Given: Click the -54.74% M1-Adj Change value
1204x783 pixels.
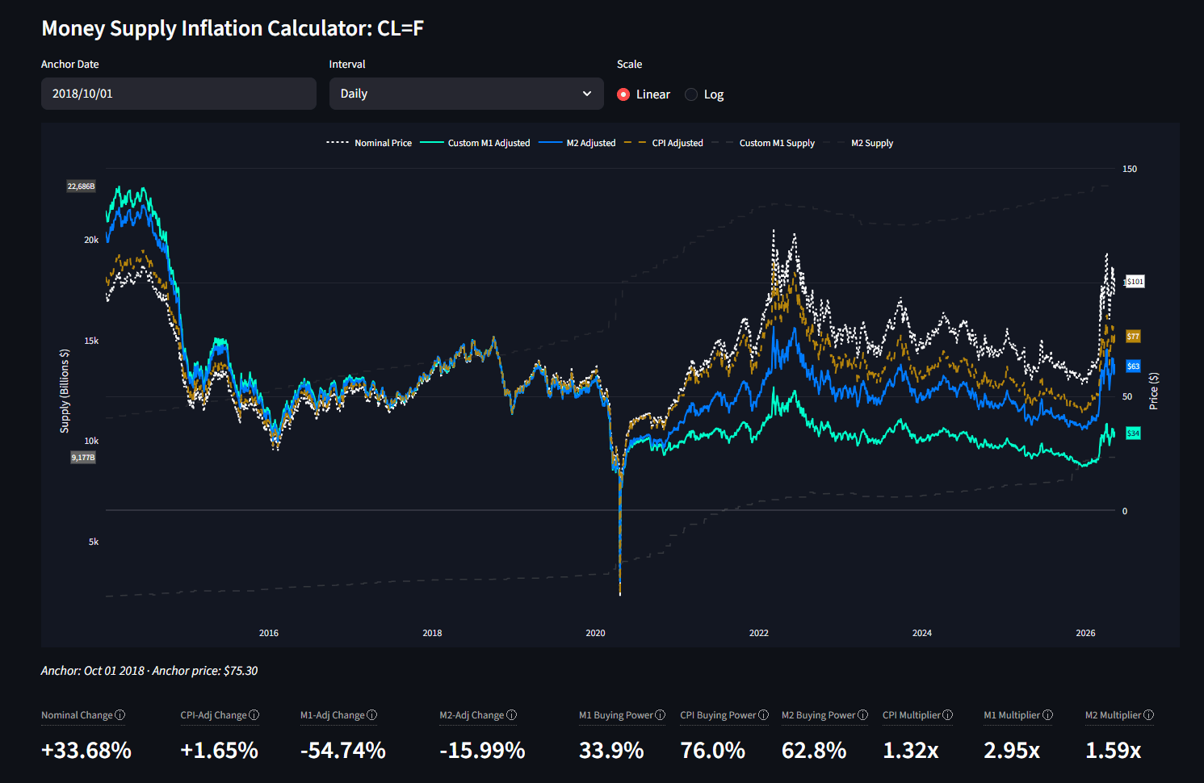Looking at the screenshot, I should (x=343, y=750).
